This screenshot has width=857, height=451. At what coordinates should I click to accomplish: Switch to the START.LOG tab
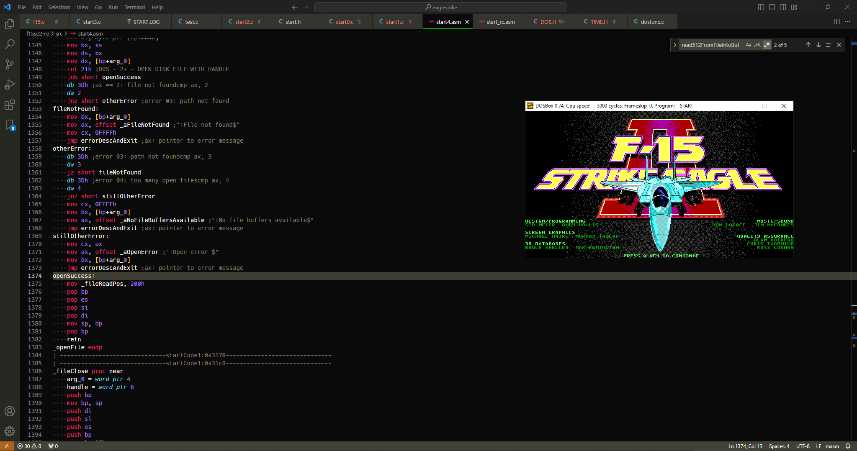tap(146, 22)
